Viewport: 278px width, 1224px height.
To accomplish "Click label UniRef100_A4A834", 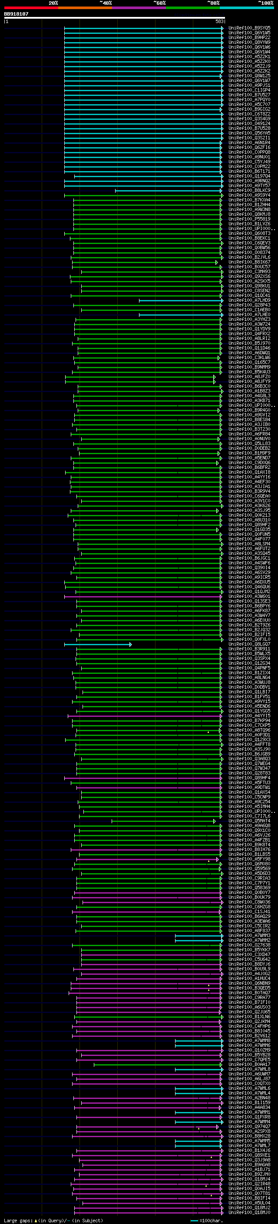I will [249, 1107].
